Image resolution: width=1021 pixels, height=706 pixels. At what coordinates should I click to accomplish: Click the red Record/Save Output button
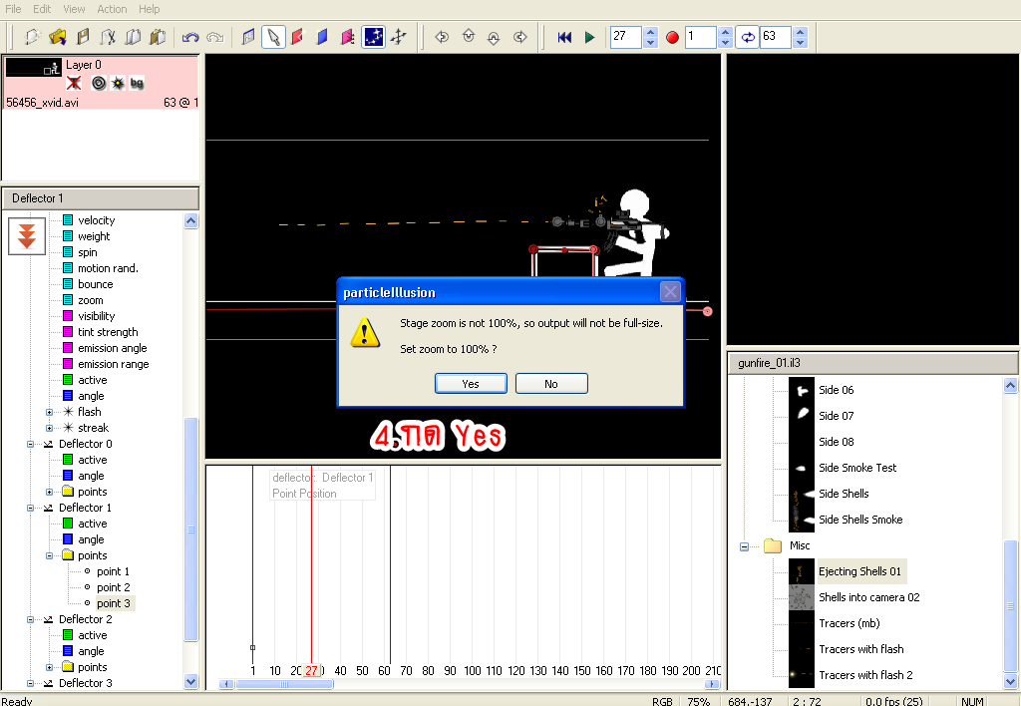coord(673,37)
